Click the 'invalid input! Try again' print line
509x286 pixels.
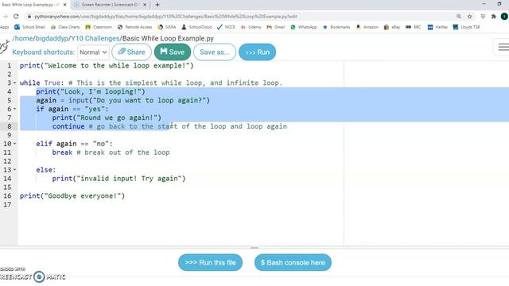(119, 179)
